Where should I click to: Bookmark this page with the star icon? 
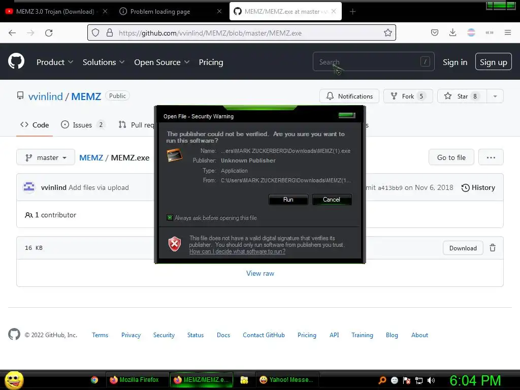pyautogui.click(x=387, y=33)
